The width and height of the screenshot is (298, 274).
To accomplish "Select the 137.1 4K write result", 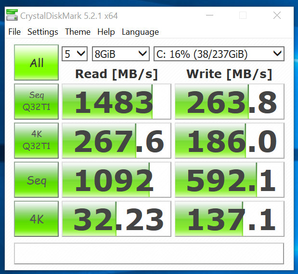I will (230, 219).
